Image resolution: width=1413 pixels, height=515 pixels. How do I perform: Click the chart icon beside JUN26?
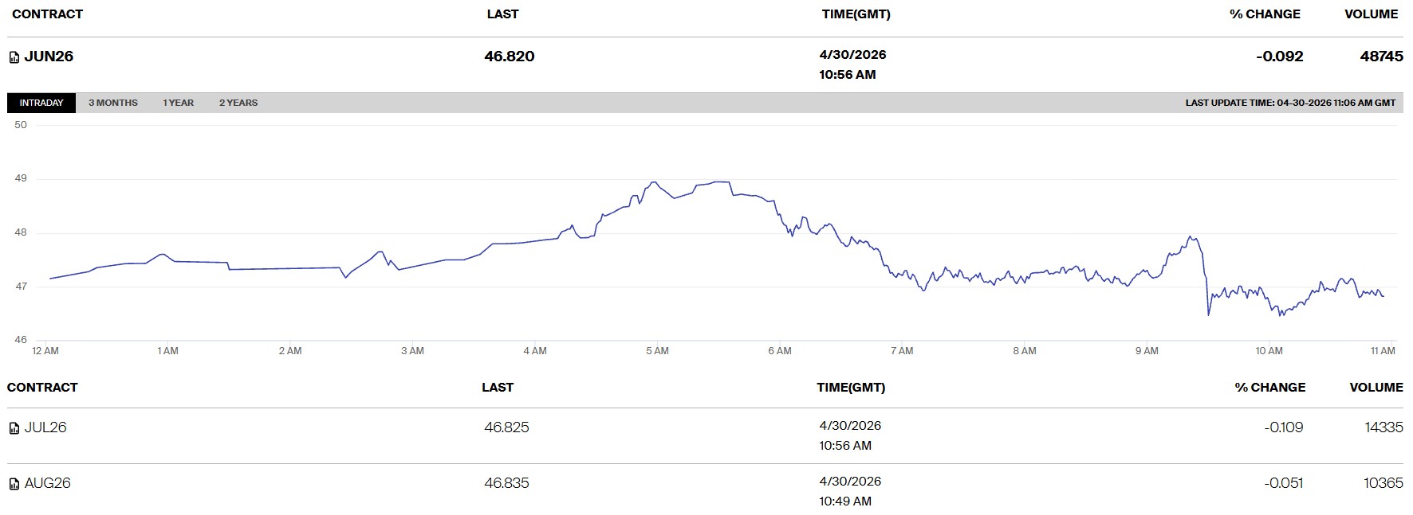click(x=14, y=57)
